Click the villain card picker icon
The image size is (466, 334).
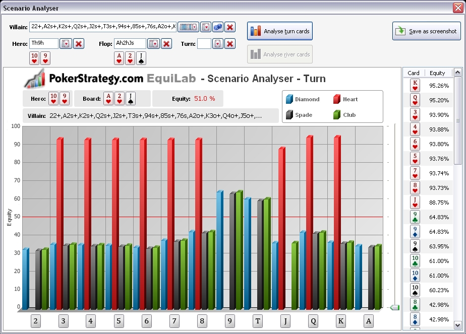(x=206, y=27)
